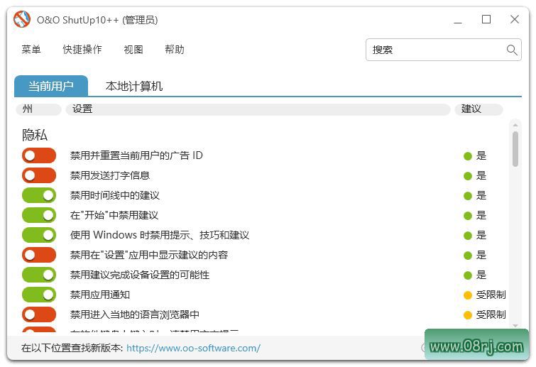Viewport: 536px width, 367px height.
Task: Select the 当前用户 tab
Action: (x=51, y=87)
